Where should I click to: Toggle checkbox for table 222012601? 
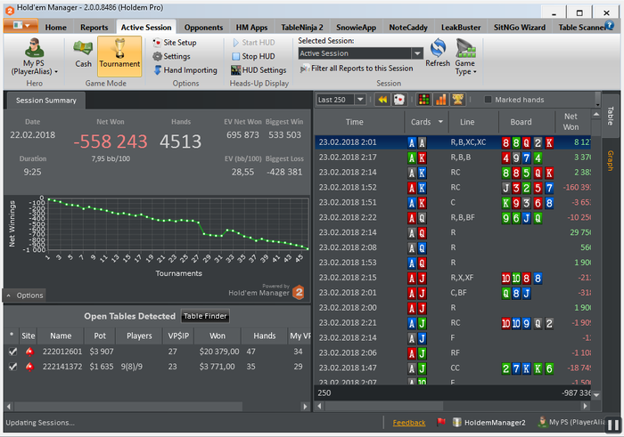click(x=12, y=352)
